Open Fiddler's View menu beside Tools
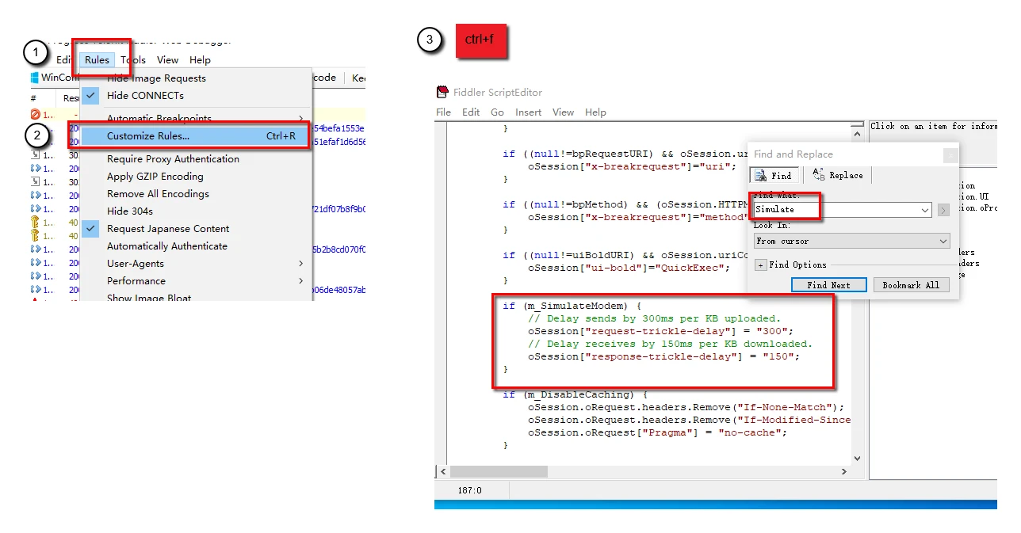 (167, 60)
